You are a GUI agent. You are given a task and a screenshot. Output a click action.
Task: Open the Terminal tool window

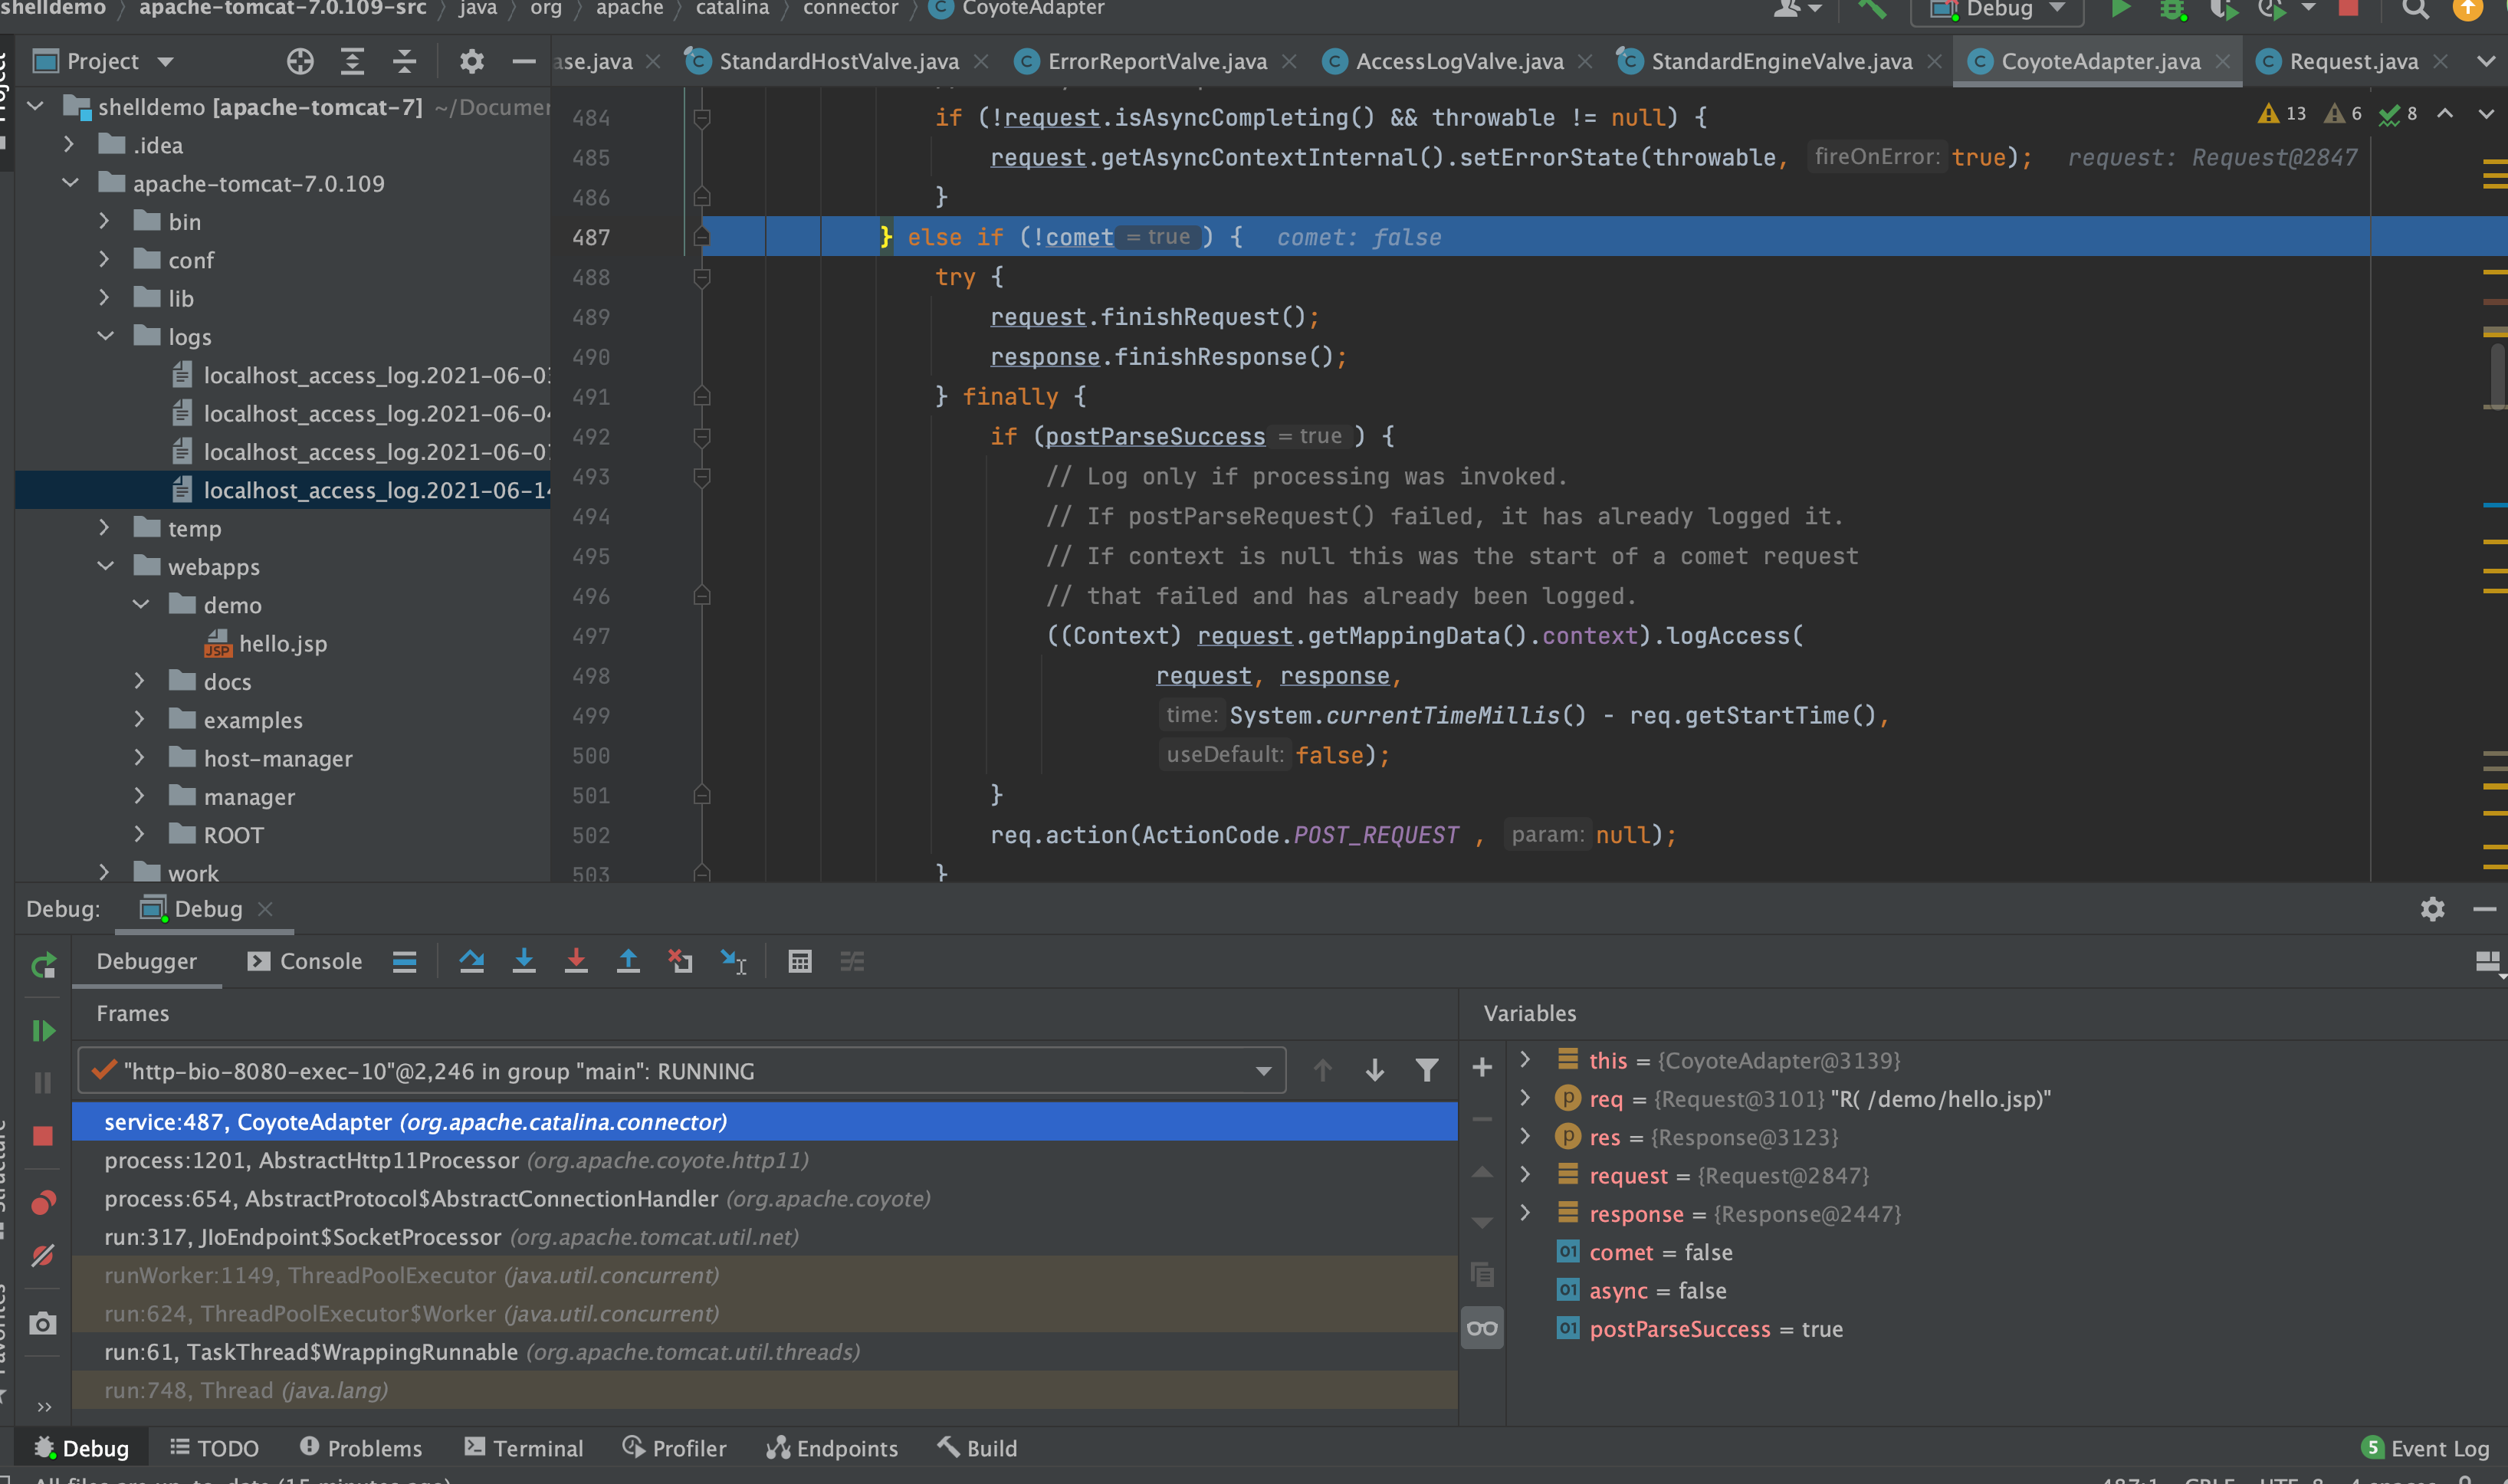524,1448
